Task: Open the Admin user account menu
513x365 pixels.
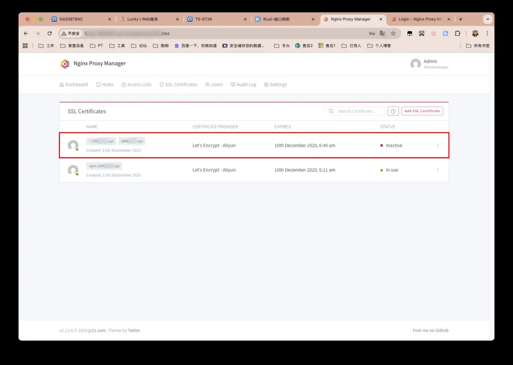Action: click(429, 64)
